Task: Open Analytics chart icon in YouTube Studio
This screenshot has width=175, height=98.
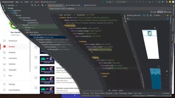Action: (4, 52)
